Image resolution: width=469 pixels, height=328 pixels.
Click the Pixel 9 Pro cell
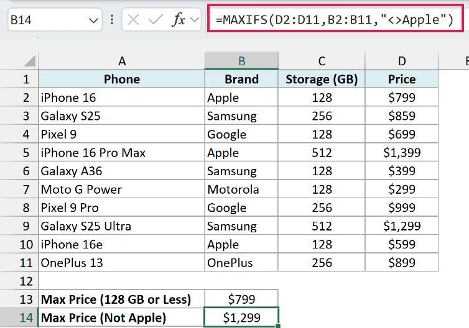122,207
